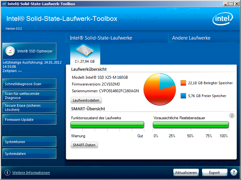241x180 pixels.
Task: Open Secure Erase (sicheres Löschen)
Action: click(x=29, y=108)
